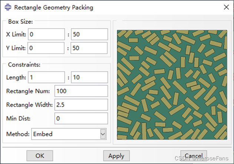Open the Method dropdown arrow
Image resolution: width=234 pixels, height=164 pixels.
(103, 134)
